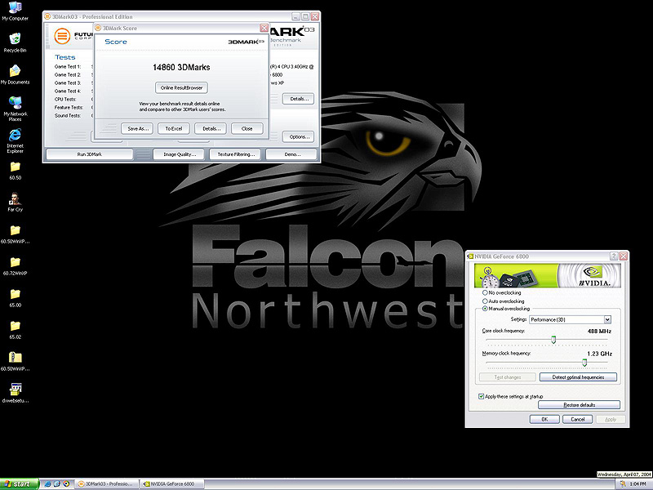Launch Internet Explorer from the desktop

click(x=15, y=140)
